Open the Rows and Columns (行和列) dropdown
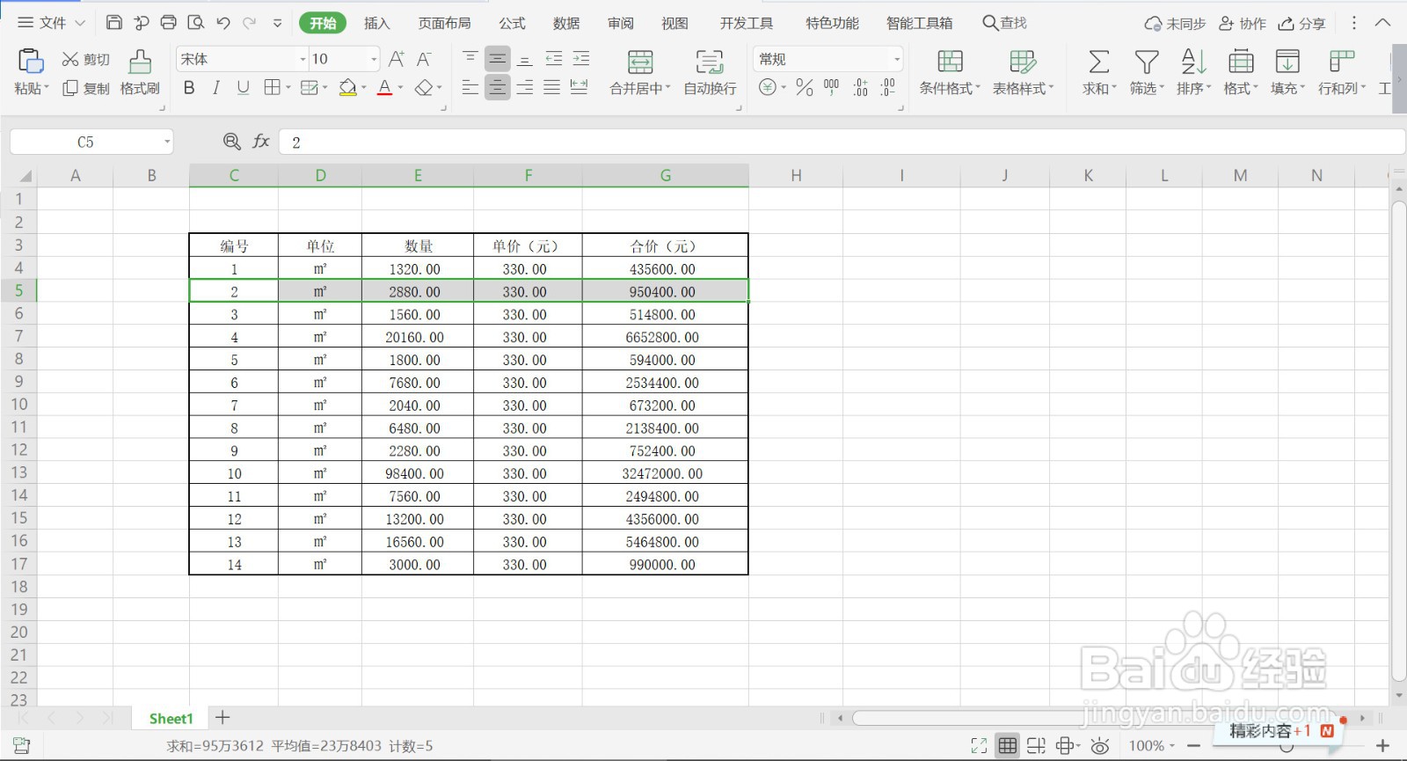This screenshot has height=761, width=1407. pos(1342,88)
